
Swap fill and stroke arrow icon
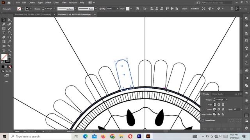click(x=10, y=55)
